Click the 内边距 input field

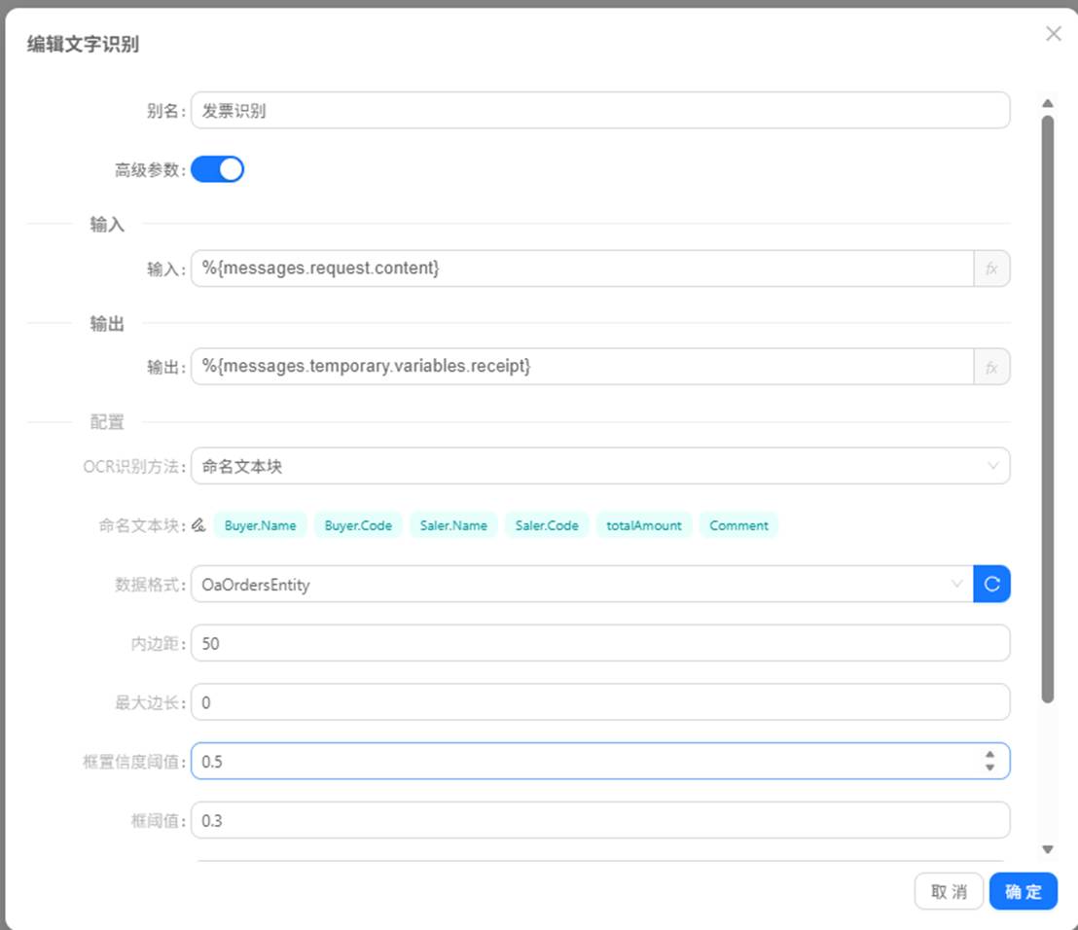coord(599,644)
